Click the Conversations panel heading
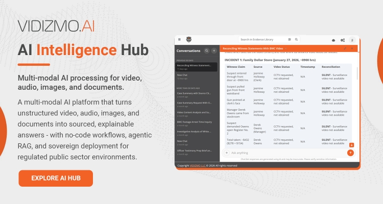Viewport: 383px width, 204px height. pyautogui.click(x=188, y=51)
